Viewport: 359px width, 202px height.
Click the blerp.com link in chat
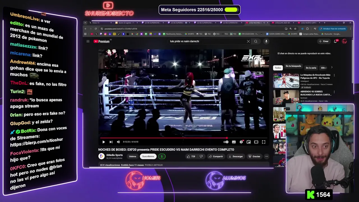36,143
